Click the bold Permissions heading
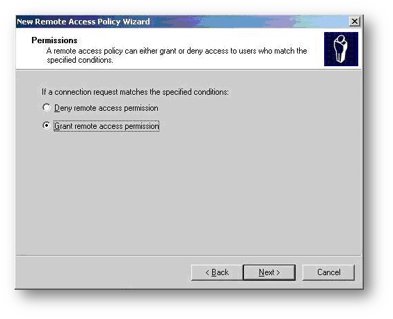The image size is (393, 319). (x=54, y=40)
